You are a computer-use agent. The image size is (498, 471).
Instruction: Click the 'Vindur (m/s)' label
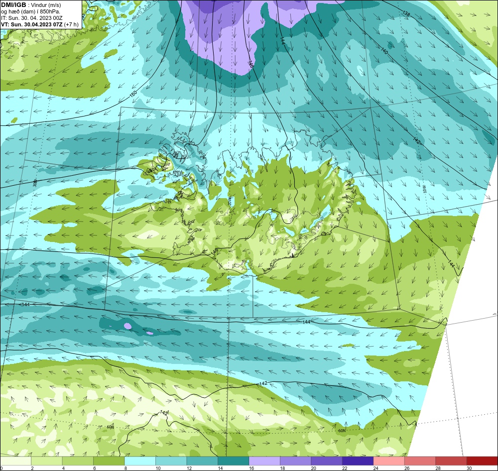(46, 5)
